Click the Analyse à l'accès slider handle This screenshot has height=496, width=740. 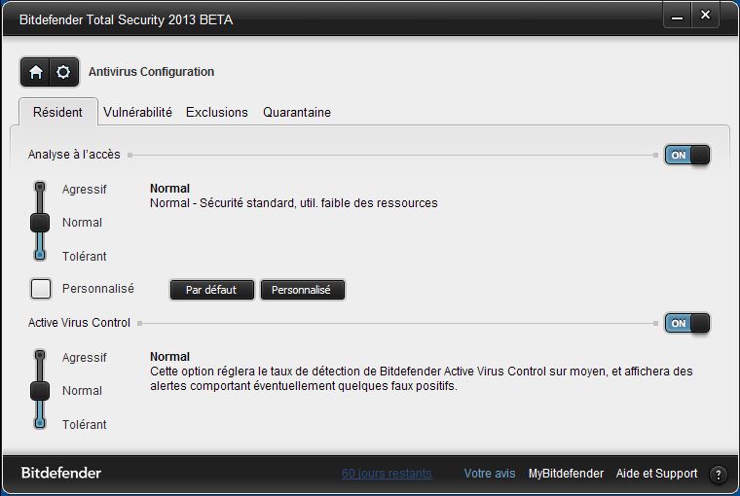(x=40, y=223)
